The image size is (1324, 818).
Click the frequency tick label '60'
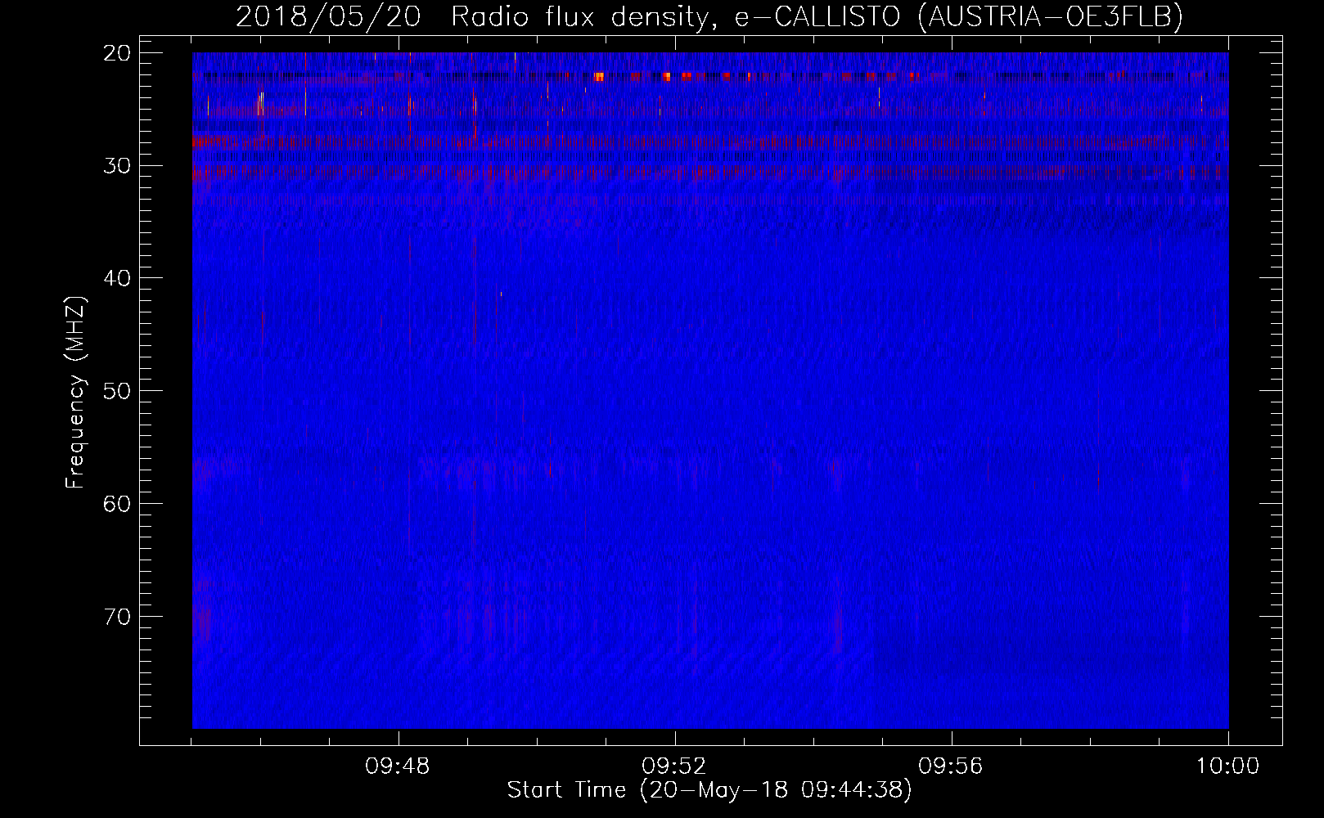coord(118,504)
